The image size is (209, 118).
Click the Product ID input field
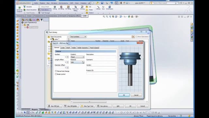(x=101, y=73)
